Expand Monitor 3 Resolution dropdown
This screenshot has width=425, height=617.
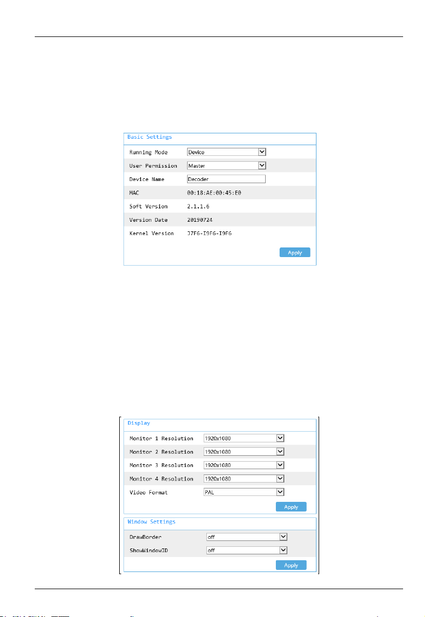[x=244, y=465]
